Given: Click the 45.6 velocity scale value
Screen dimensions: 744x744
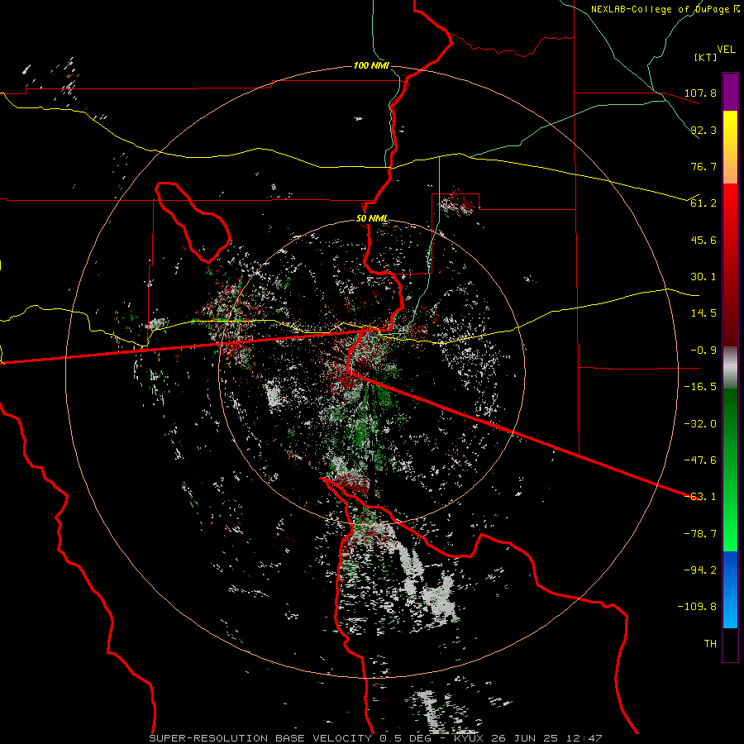Looking at the screenshot, I should coord(703,240).
